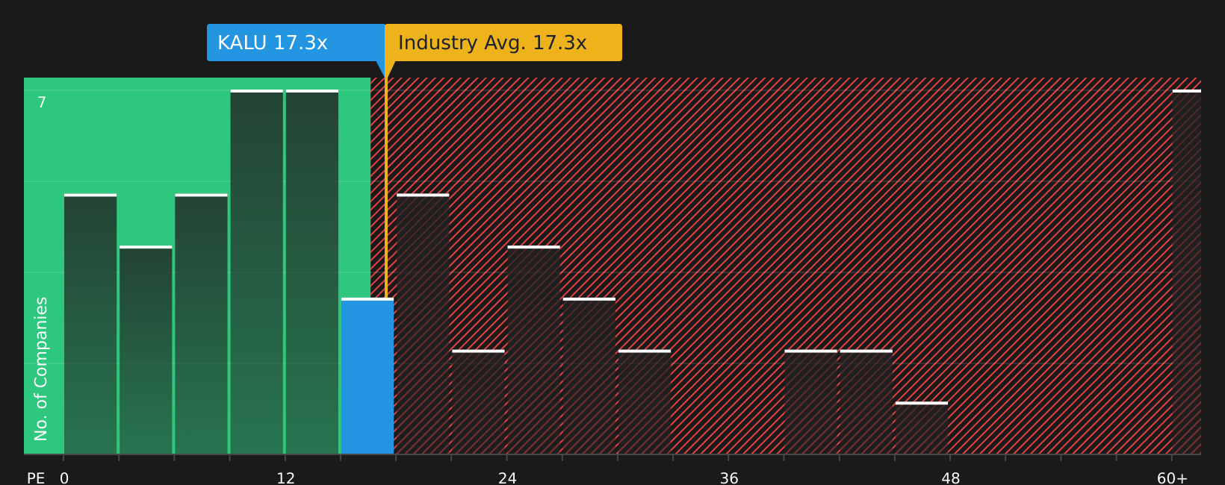Click the '7' y-axis value

(42, 103)
